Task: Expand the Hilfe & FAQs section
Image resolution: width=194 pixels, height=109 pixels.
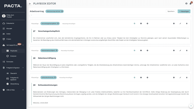Action: (x=23, y=90)
